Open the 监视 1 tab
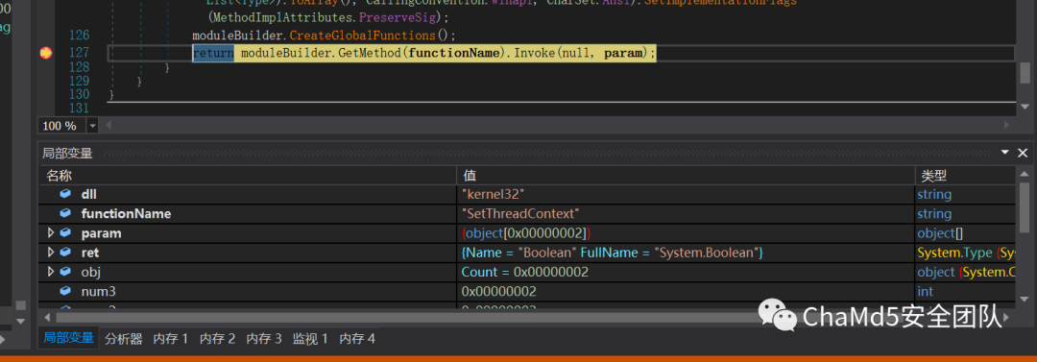The image size is (1037, 362). coord(311,339)
